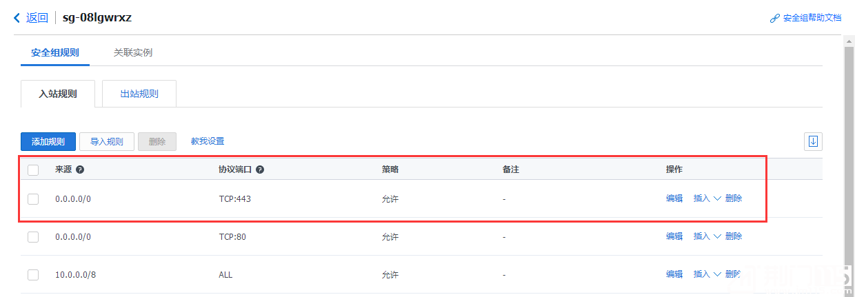Open the 插入 dropdown for the ALL rule

click(x=707, y=274)
